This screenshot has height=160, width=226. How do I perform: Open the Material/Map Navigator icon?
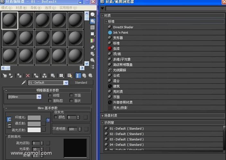coord(92,67)
